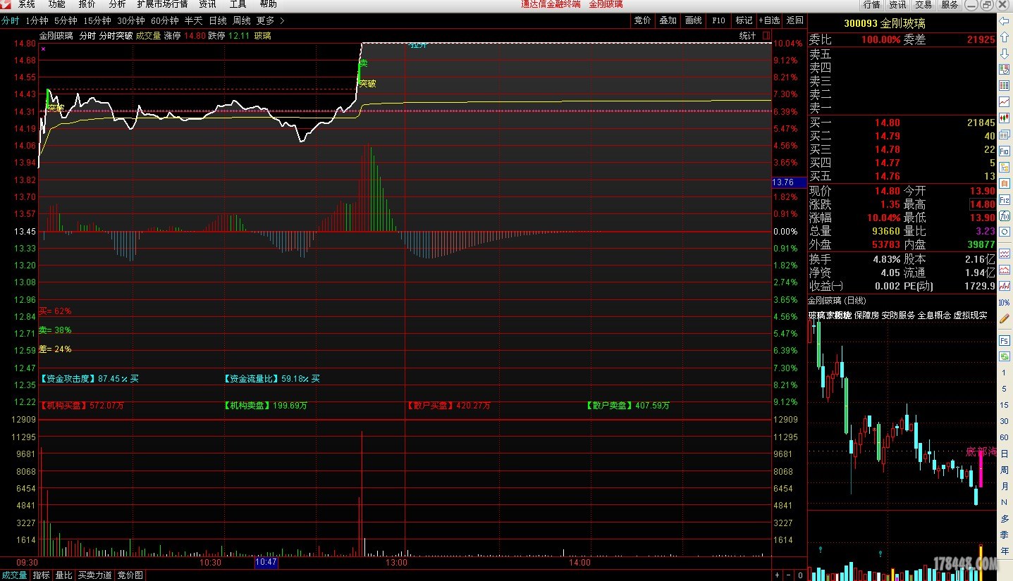
Task: Click the 画线 button above the chart
Action: tap(693, 20)
